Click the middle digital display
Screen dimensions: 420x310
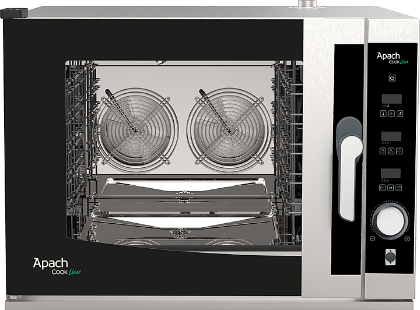pyautogui.click(x=390, y=136)
